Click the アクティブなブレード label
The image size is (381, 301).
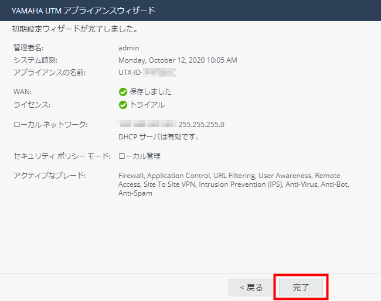coord(49,176)
